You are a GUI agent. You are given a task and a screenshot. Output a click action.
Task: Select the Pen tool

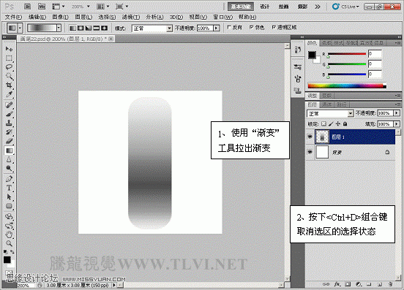(x=9, y=179)
